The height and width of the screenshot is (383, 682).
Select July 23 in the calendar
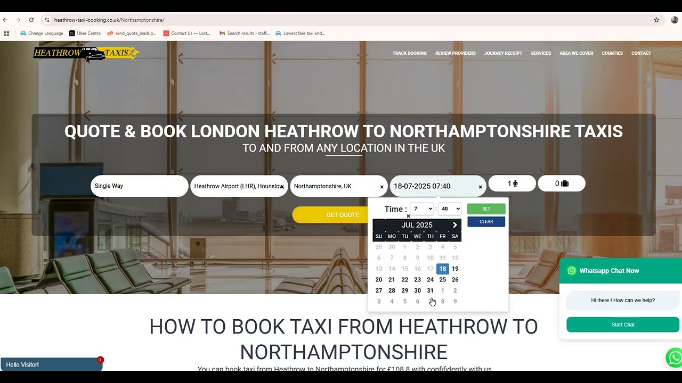coord(417,280)
